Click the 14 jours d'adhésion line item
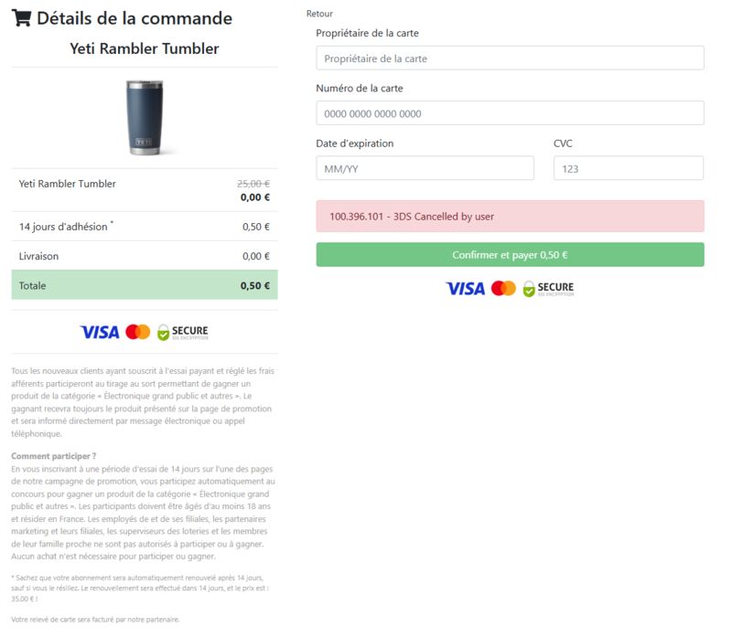 (64, 227)
